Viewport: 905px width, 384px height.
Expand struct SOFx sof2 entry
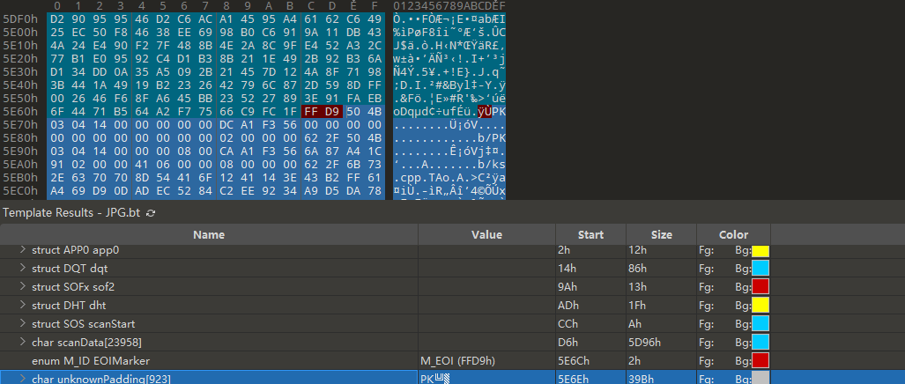coord(23,286)
